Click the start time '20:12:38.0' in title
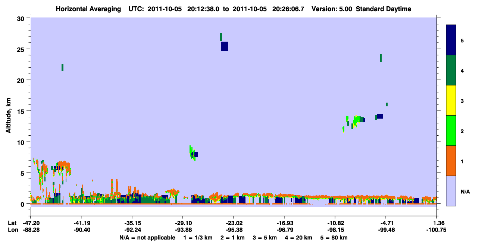 click(x=203, y=9)
